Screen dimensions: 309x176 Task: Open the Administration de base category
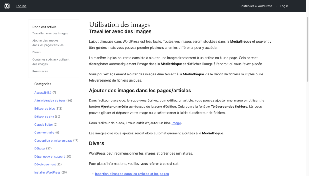point(50,101)
